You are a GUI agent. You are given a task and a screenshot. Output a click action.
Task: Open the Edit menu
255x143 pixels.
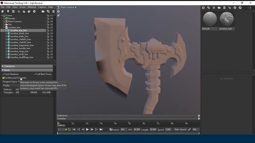(x=8, y=7)
